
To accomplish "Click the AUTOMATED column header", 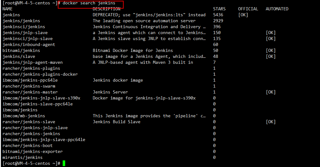I will tap(277, 9).
